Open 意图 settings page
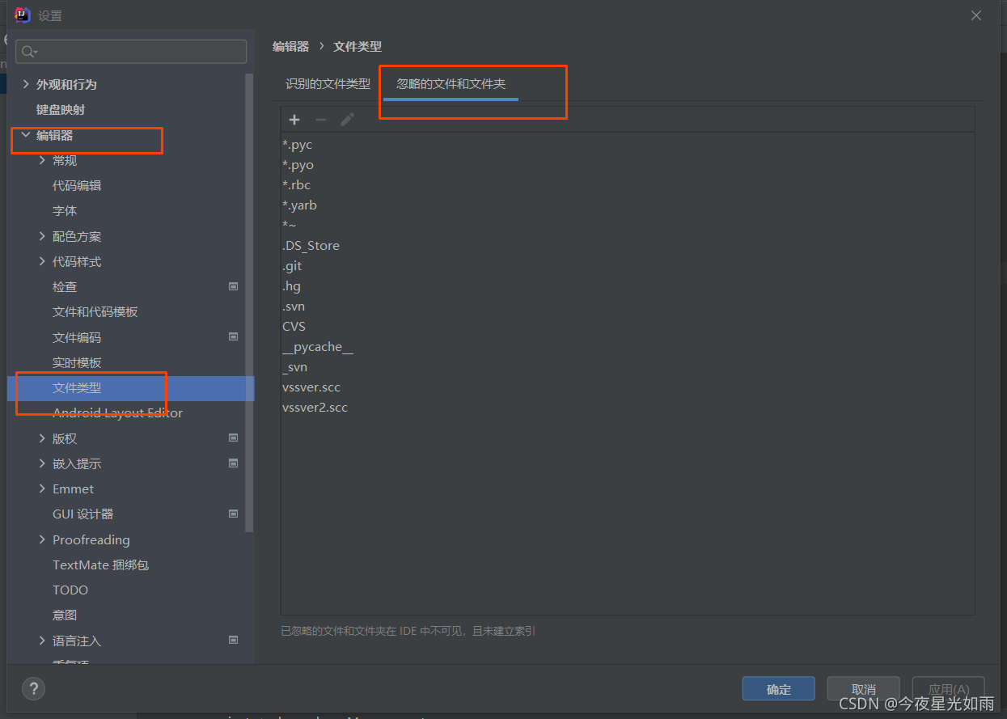The height and width of the screenshot is (719, 1007). point(65,615)
